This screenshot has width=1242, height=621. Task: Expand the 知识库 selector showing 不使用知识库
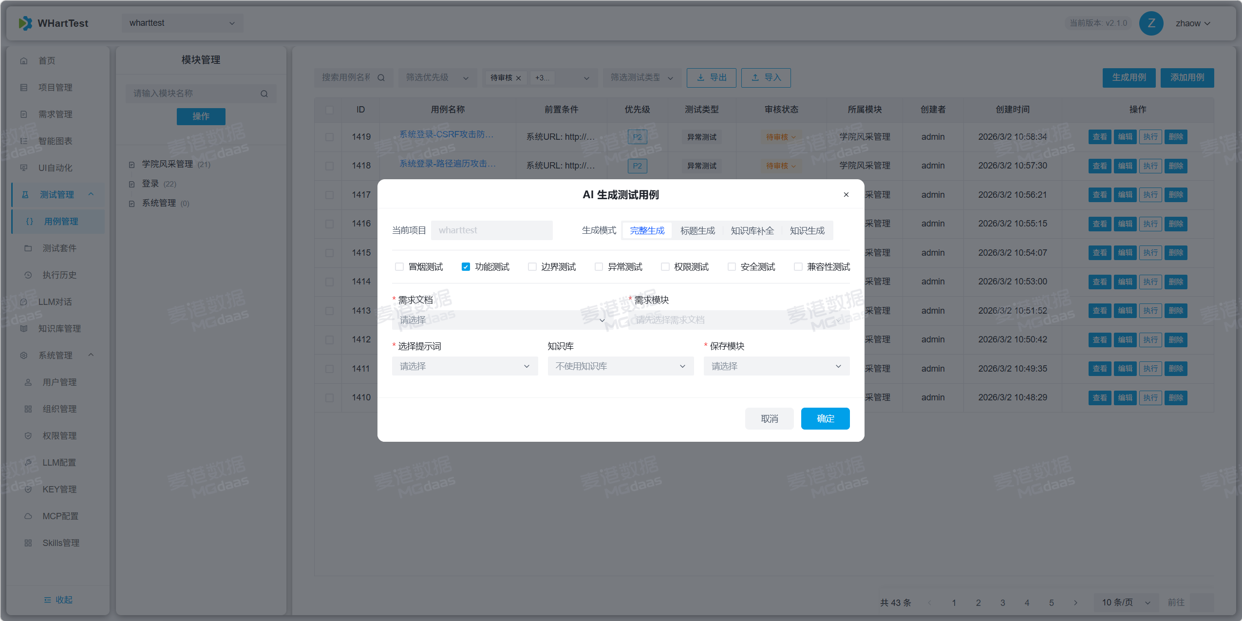[x=621, y=366]
